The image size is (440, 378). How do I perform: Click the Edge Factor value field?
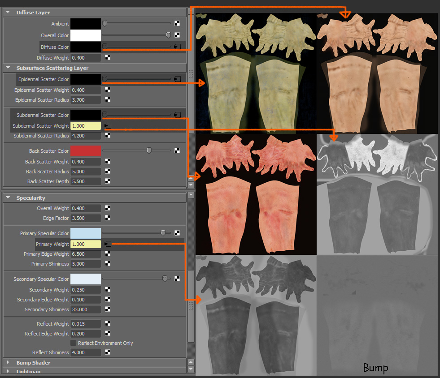point(86,218)
